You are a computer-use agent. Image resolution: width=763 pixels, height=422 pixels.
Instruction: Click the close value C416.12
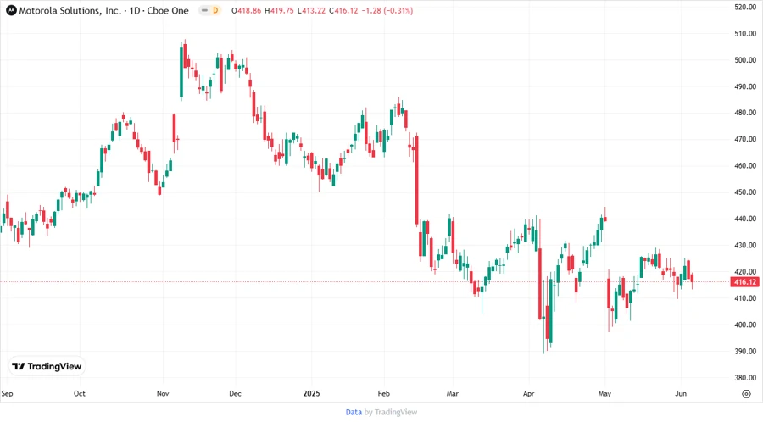click(343, 10)
